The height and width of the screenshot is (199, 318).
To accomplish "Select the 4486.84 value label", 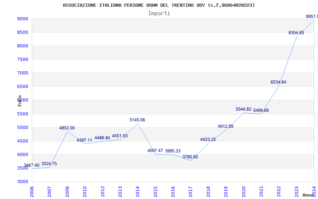I will [x=102, y=138].
